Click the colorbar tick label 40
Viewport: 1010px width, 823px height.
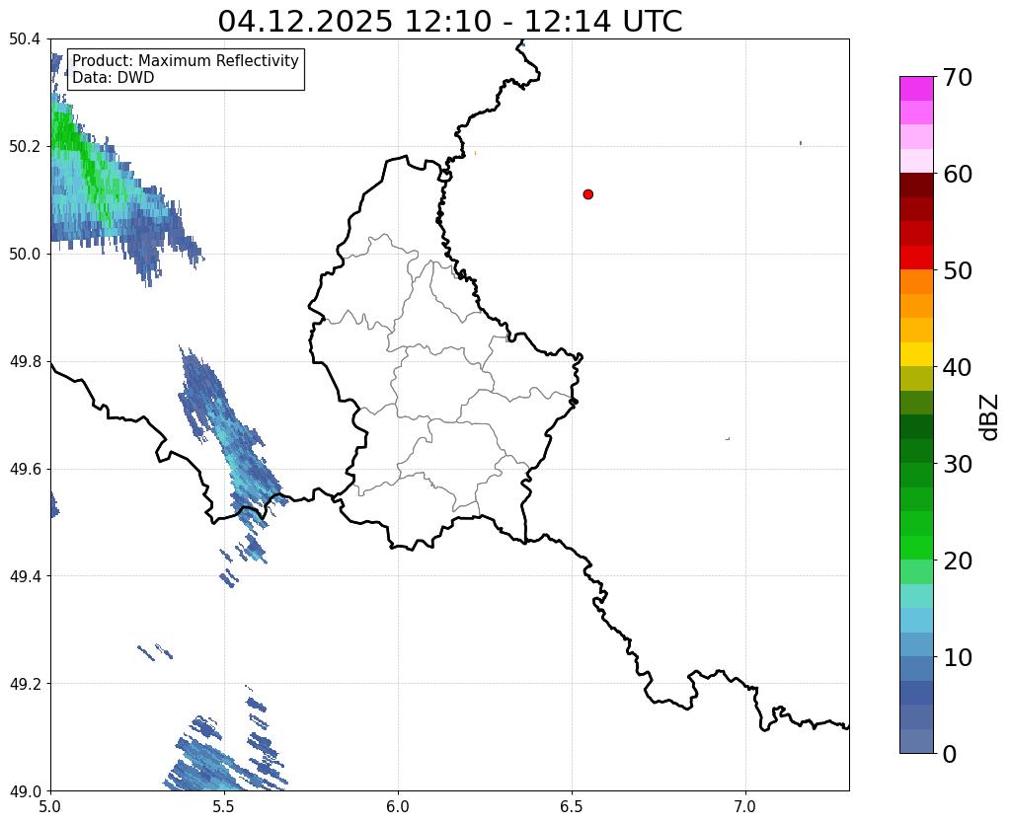click(958, 367)
